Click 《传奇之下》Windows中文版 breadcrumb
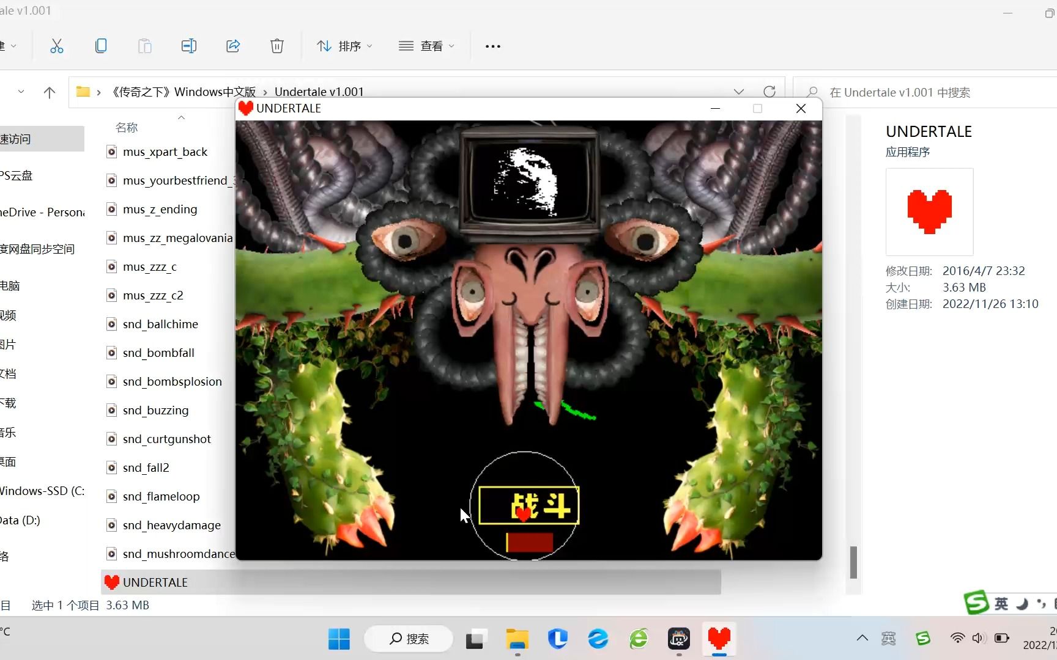 (x=183, y=92)
